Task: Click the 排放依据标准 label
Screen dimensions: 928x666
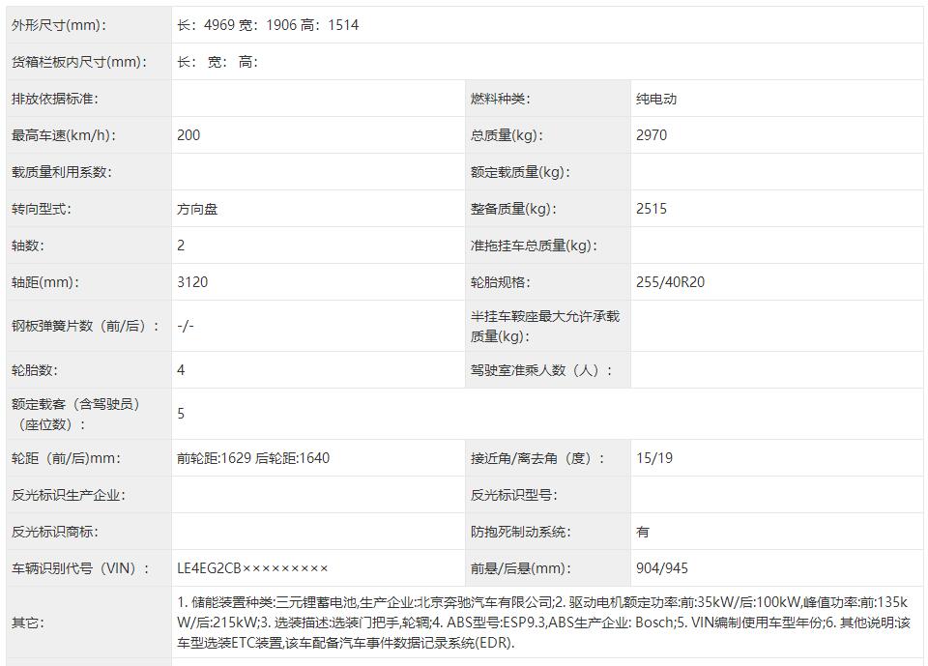Action: tap(54, 99)
